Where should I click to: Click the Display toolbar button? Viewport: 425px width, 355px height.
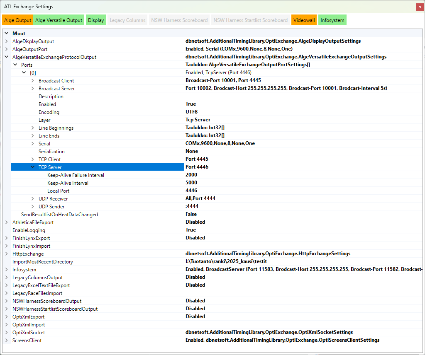tap(96, 20)
